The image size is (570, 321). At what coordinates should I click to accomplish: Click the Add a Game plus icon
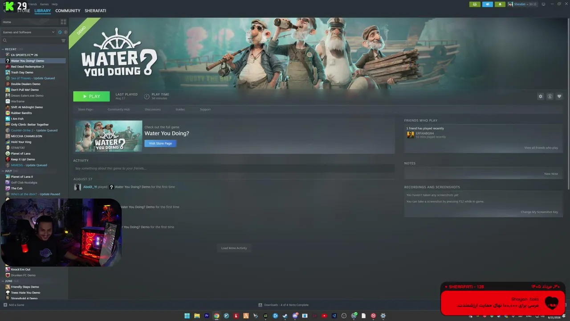(5, 305)
